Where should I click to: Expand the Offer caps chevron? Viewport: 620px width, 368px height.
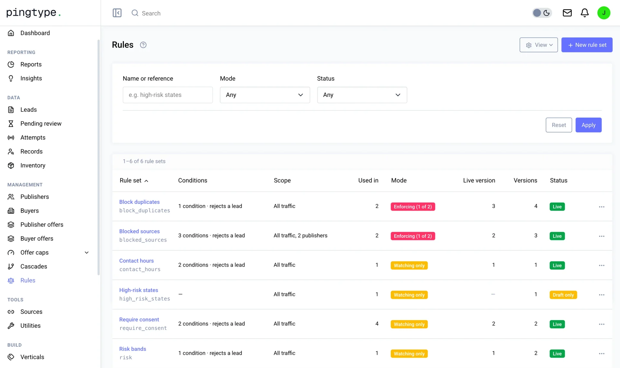tap(87, 252)
